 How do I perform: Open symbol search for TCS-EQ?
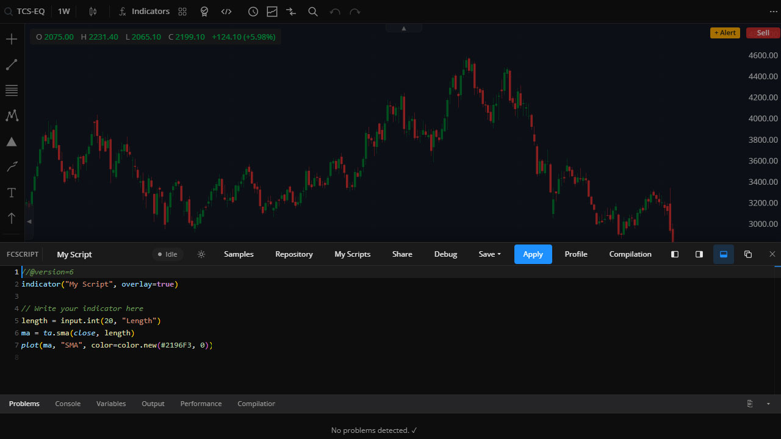[24, 11]
